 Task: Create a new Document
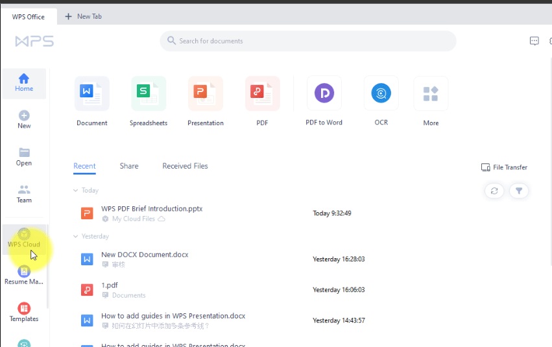[92, 101]
